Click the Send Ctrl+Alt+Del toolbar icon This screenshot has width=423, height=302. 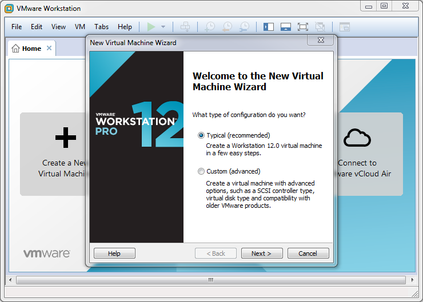click(x=185, y=27)
